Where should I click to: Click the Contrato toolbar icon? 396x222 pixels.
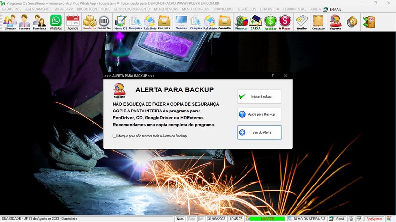pyautogui.click(x=318, y=22)
